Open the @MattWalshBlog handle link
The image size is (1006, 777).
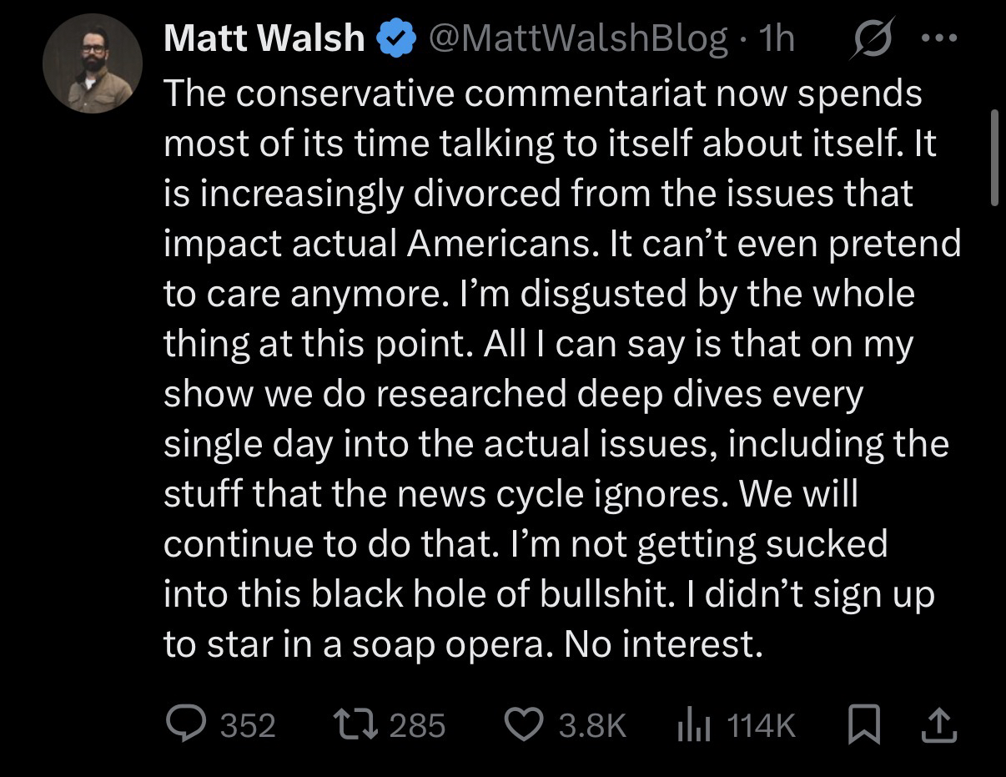[577, 39]
